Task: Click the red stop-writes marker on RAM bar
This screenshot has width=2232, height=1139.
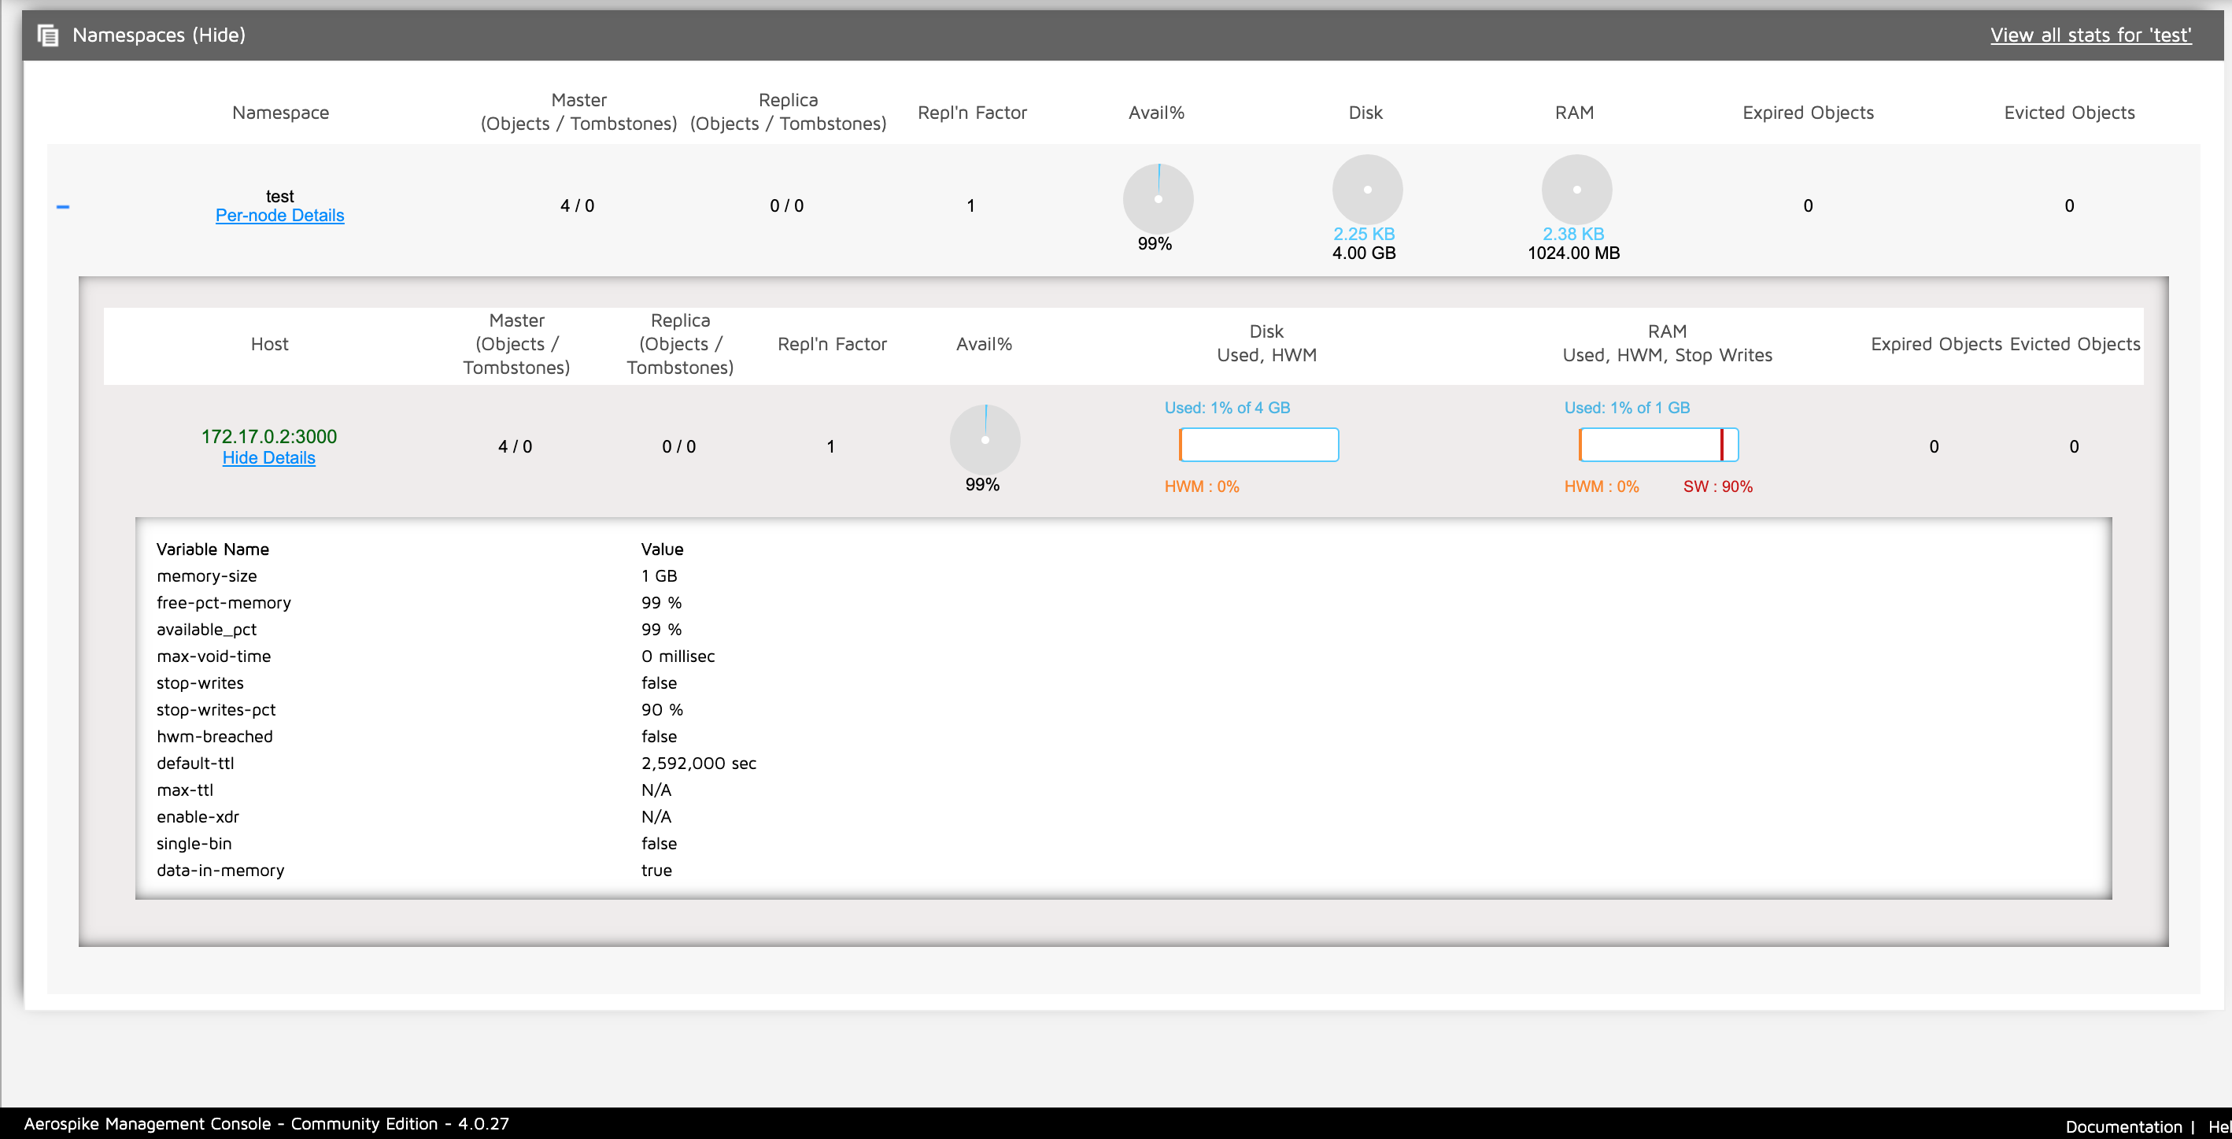Action: point(1722,445)
